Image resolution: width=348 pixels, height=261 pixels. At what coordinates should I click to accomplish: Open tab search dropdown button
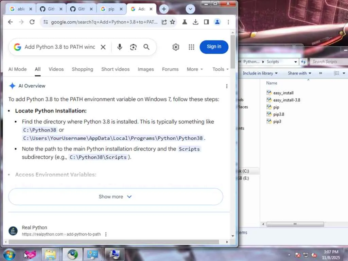tap(190, 9)
